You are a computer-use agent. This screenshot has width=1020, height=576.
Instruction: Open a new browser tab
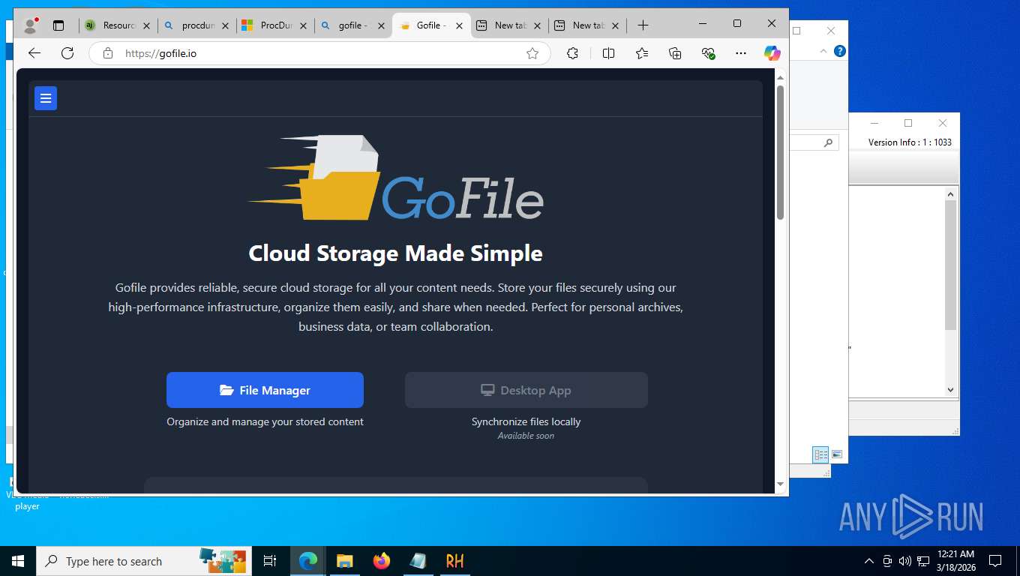[x=643, y=25]
